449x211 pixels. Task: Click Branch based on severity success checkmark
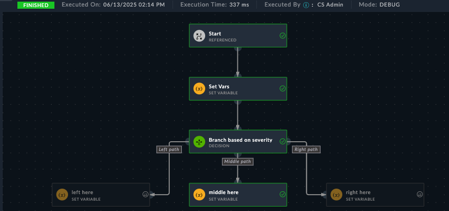pyautogui.click(x=282, y=141)
